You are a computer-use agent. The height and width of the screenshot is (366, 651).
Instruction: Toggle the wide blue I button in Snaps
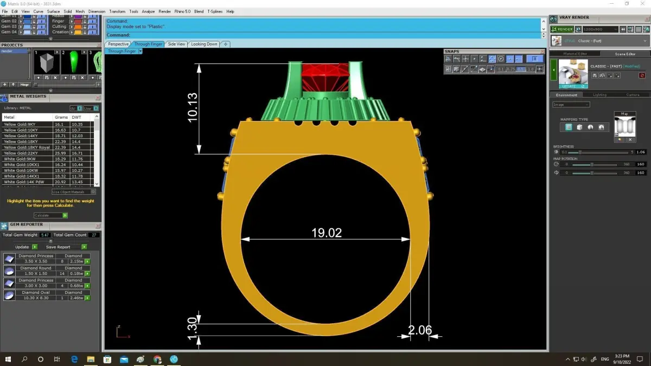(x=534, y=59)
